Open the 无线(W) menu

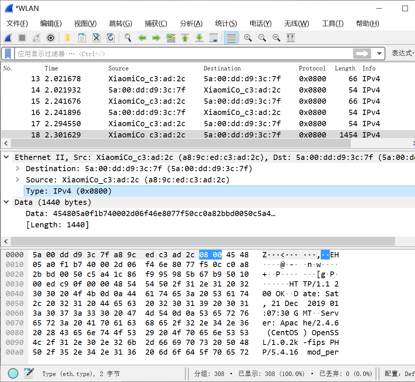coord(296,24)
